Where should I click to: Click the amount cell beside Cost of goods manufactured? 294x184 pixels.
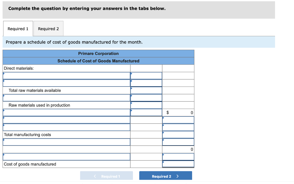pos(178,164)
